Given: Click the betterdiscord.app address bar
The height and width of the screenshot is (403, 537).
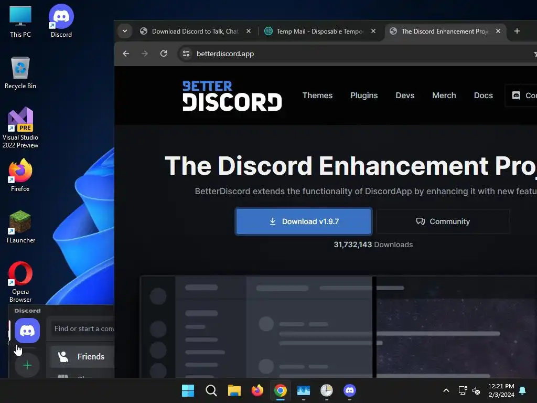Looking at the screenshot, I should pyautogui.click(x=356, y=54).
